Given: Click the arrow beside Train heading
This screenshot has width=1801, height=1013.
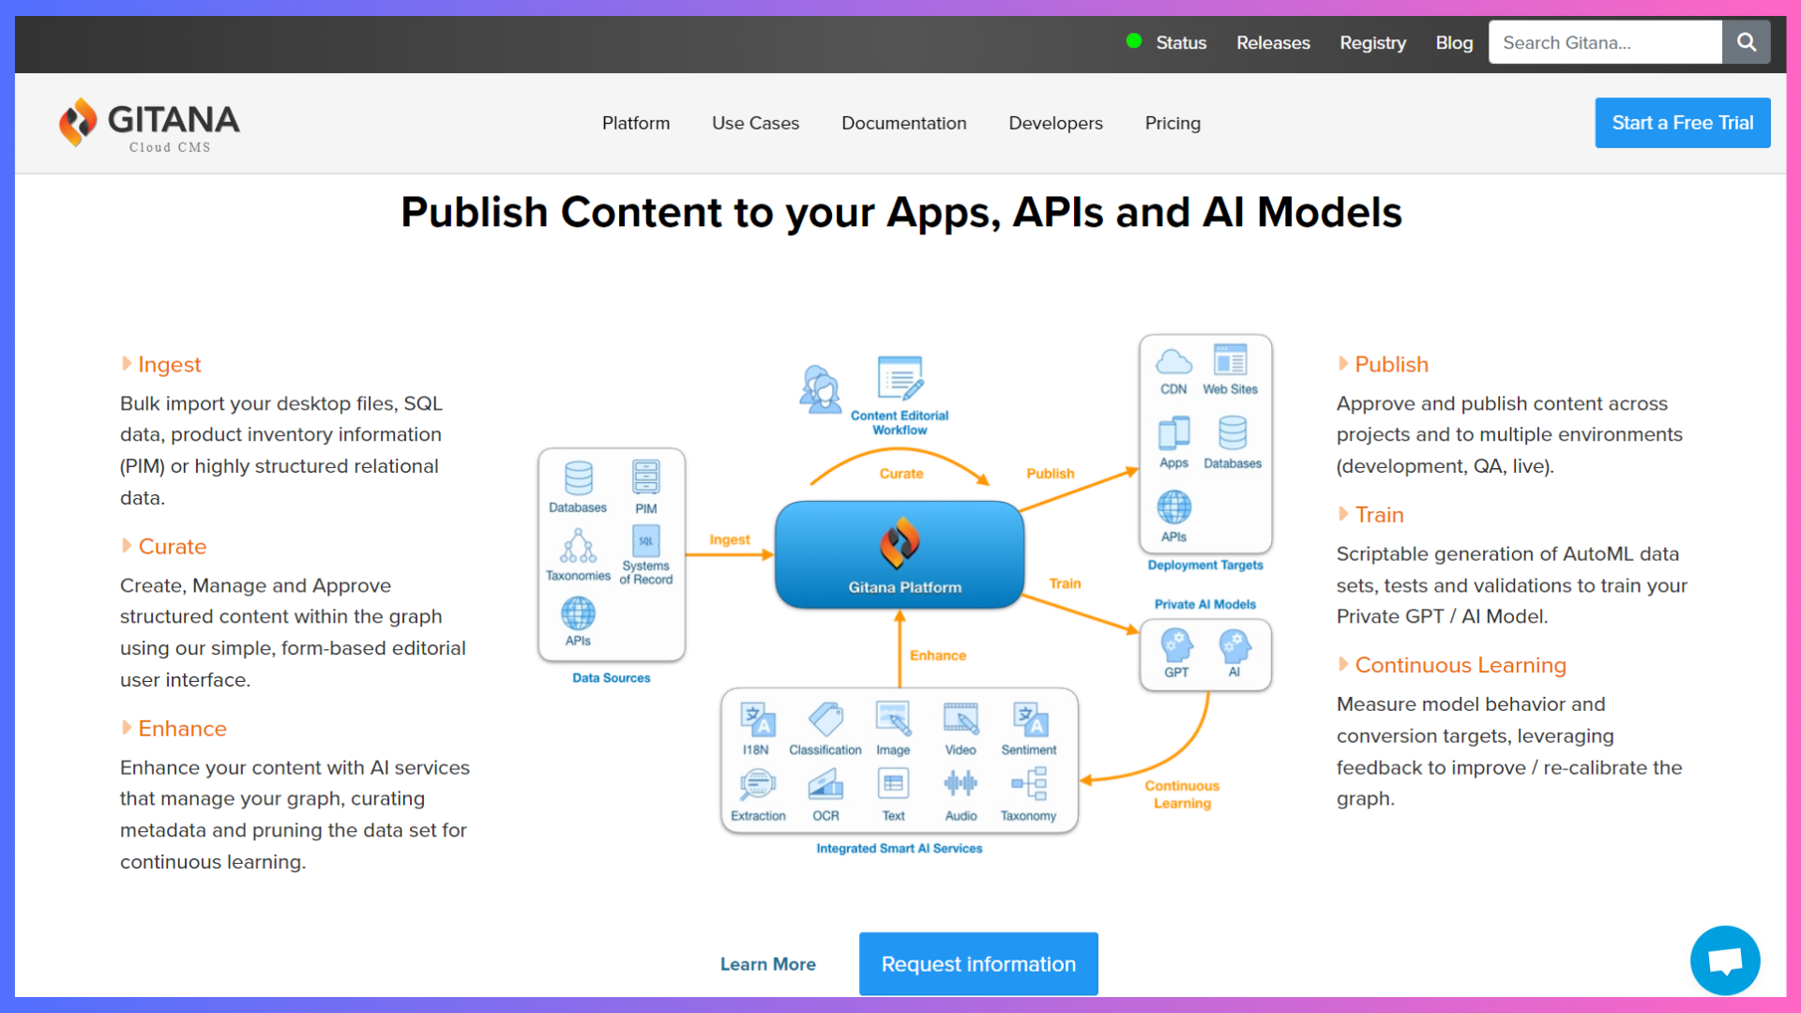Looking at the screenshot, I should pyautogui.click(x=1343, y=514).
